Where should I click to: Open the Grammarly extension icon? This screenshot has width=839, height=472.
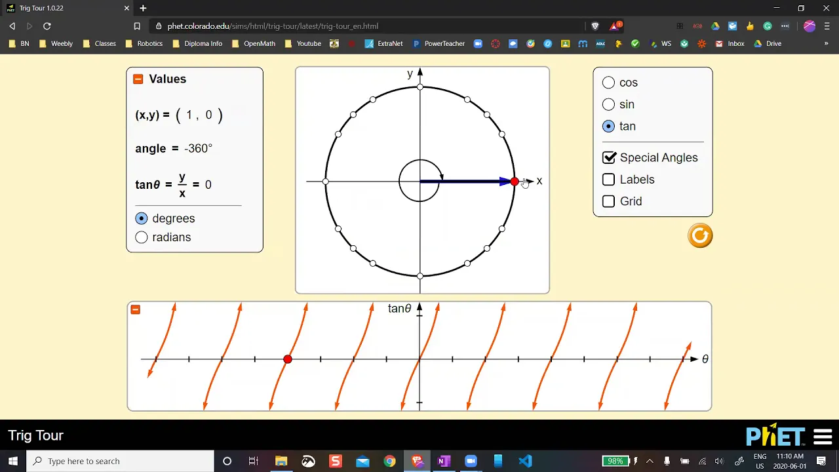pos(768,26)
